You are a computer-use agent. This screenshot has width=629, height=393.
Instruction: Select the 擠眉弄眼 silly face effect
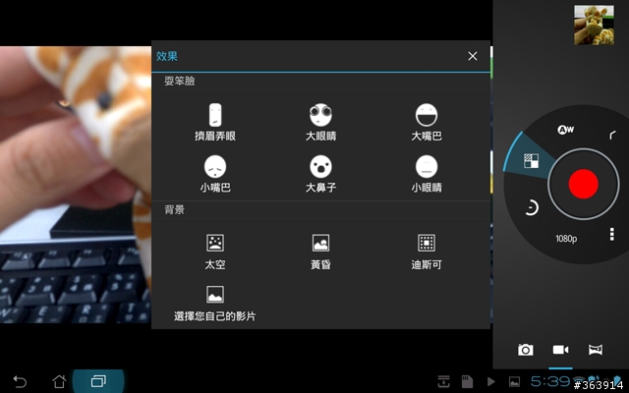tap(215, 122)
